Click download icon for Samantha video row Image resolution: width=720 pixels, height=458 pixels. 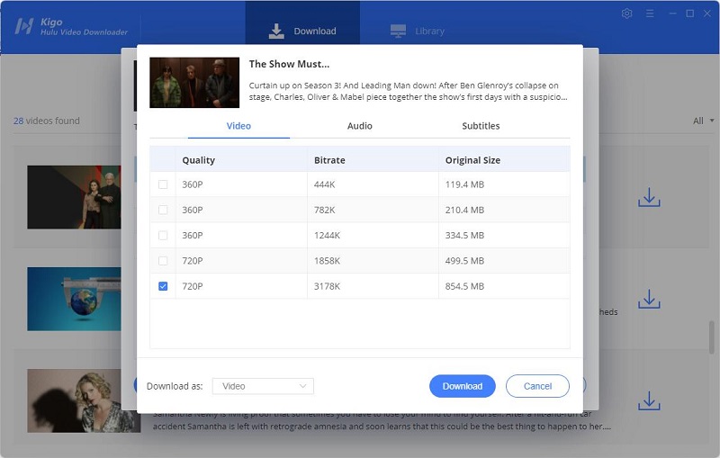click(x=649, y=400)
